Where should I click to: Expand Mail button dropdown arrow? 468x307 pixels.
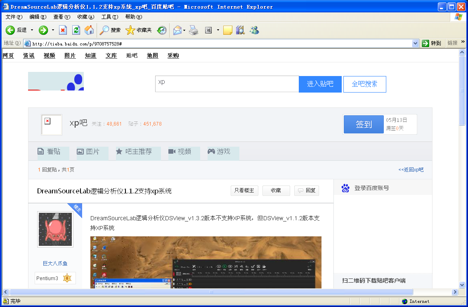184,30
